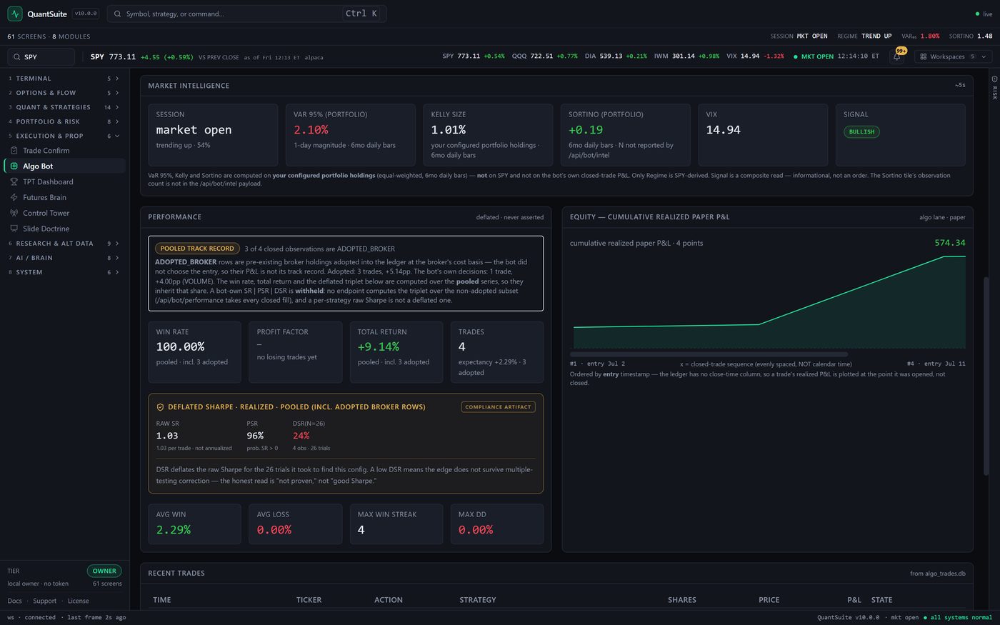Click the Futures Brain lightning icon

click(14, 198)
